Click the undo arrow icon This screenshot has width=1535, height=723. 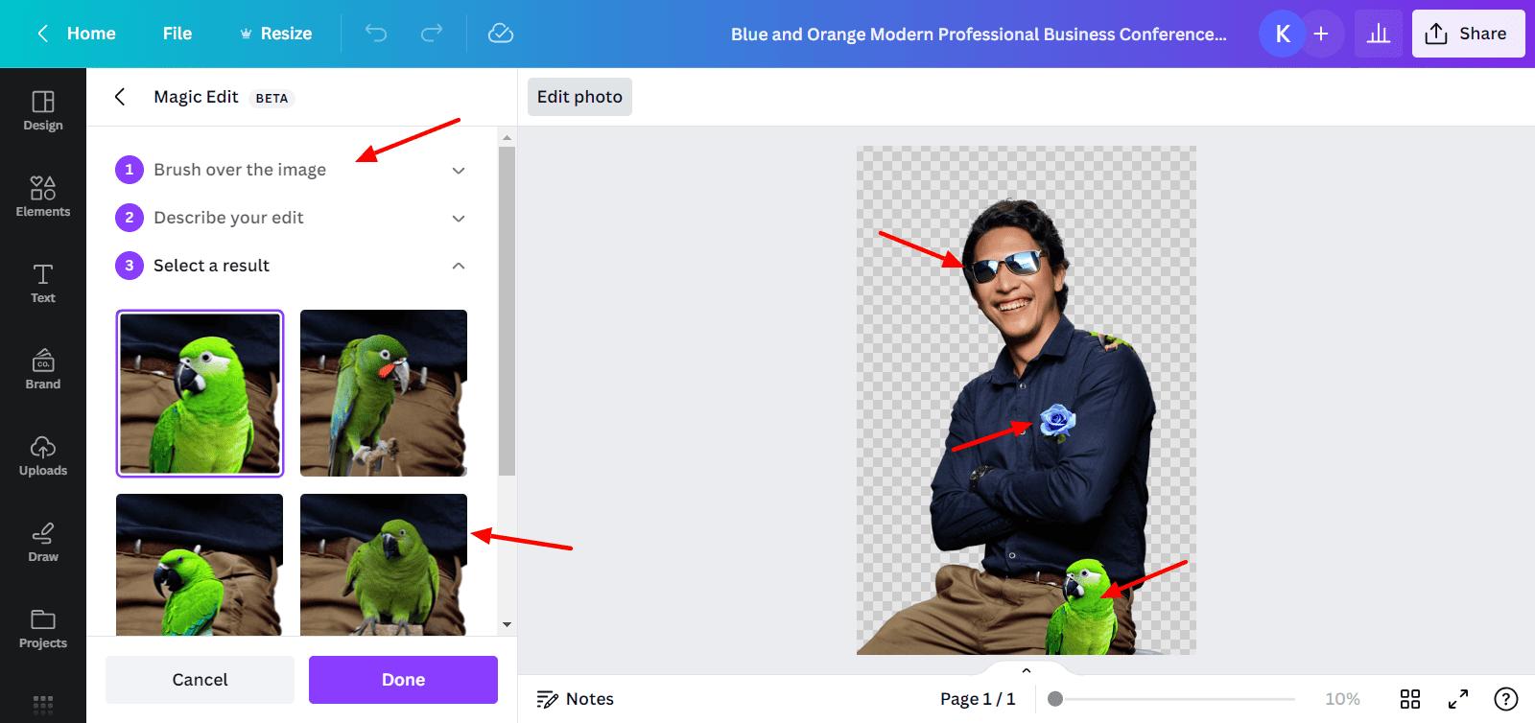(x=376, y=34)
